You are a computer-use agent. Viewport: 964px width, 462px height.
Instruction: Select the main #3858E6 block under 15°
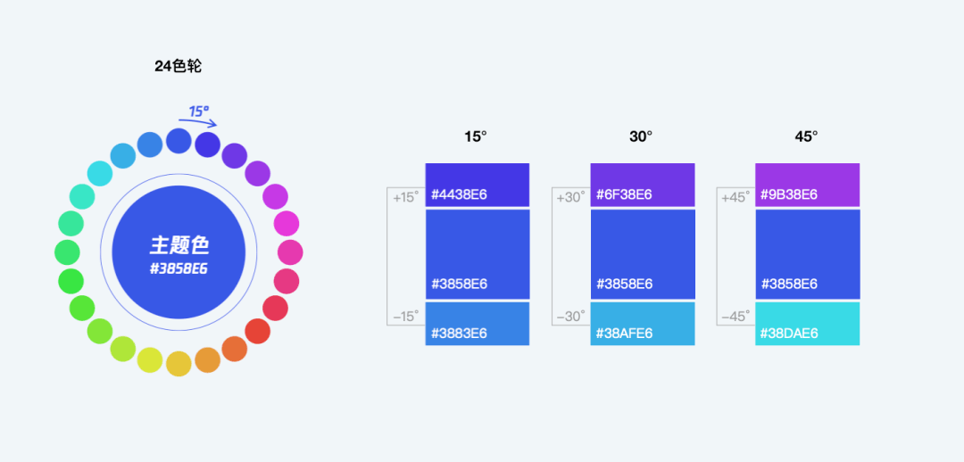[477, 254]
